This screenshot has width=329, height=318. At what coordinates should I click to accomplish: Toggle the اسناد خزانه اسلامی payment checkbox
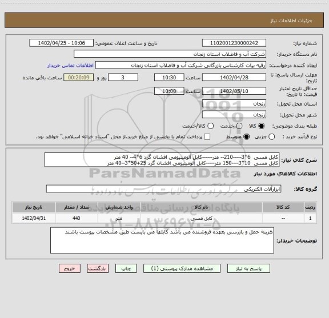click(x=207, y=137)
